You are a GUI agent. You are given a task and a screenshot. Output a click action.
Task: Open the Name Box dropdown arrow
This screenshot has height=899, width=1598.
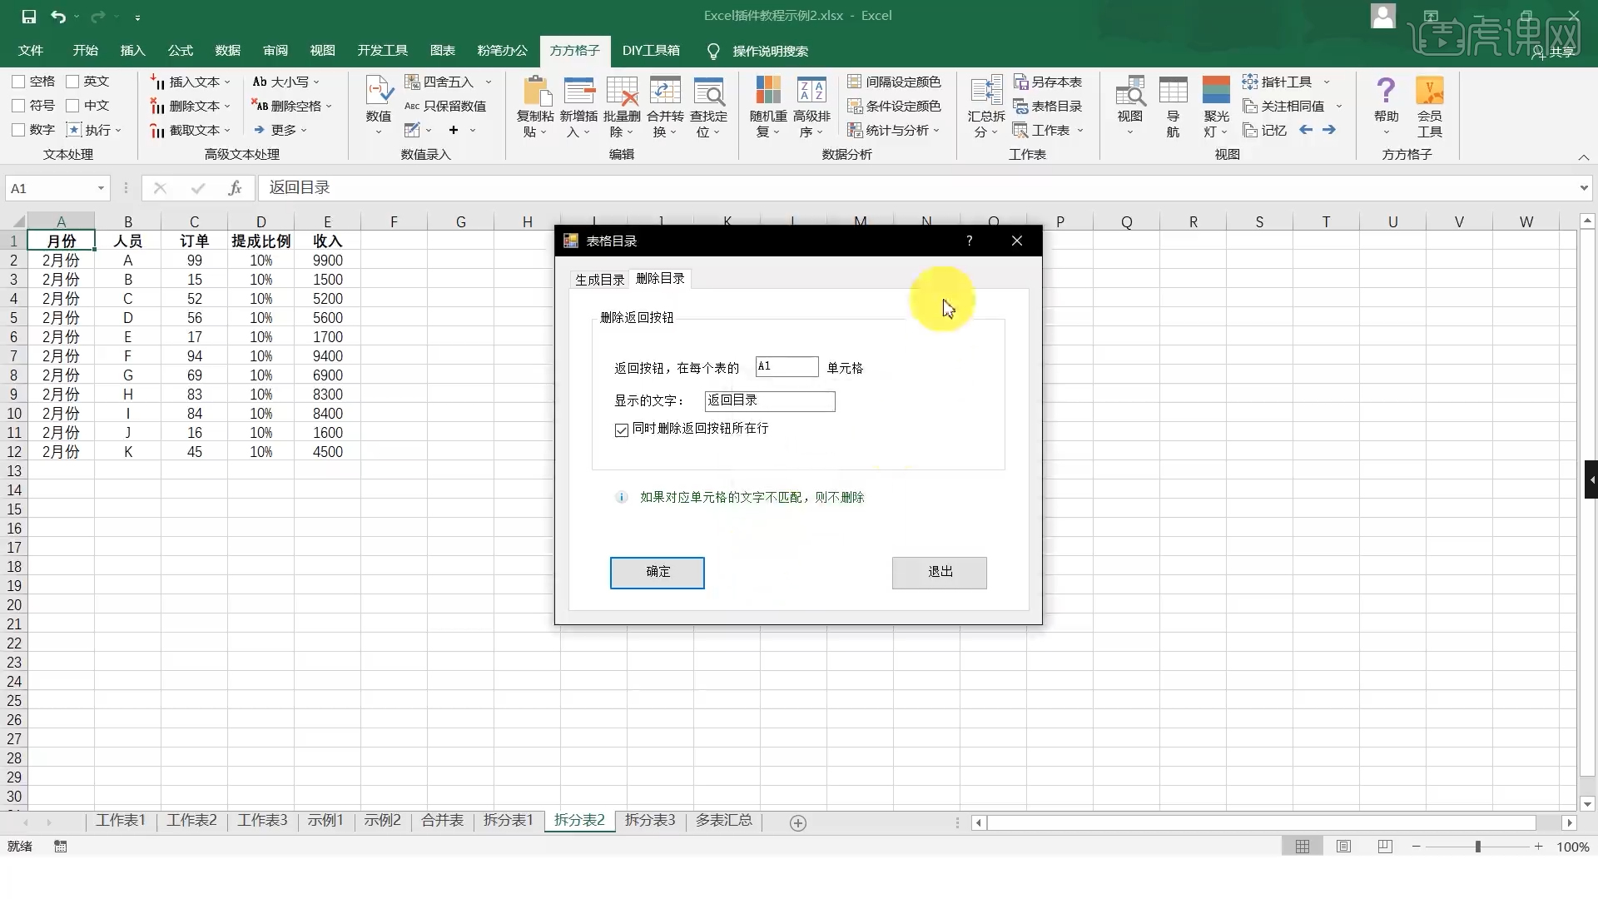point(101,188)
